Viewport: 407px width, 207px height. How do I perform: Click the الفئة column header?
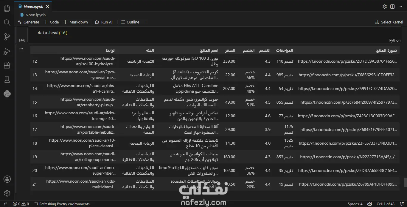coord(150,50)
